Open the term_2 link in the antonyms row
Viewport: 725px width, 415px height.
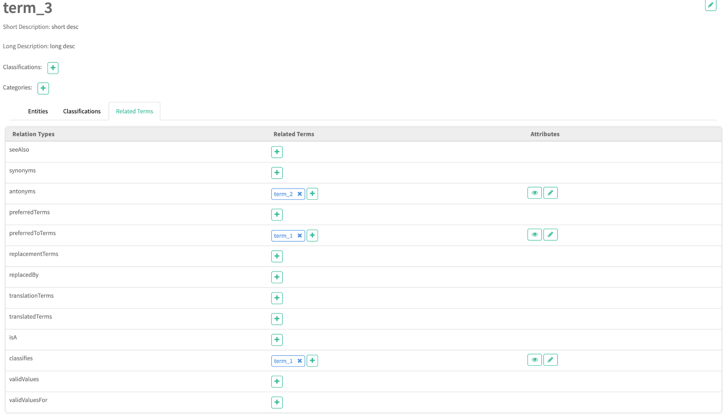coord(283,194)
